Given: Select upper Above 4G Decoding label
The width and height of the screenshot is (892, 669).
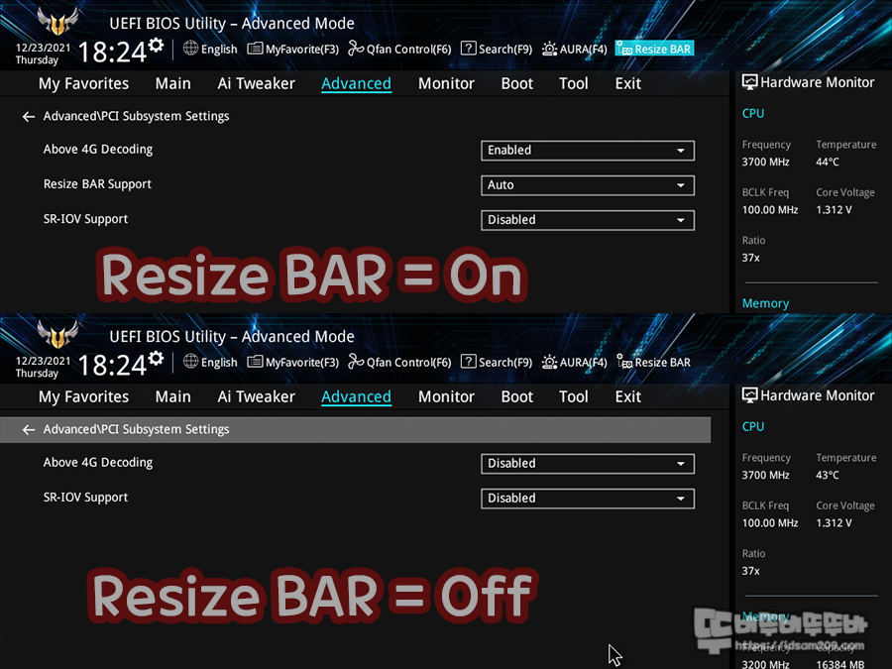Looking at the screenshot, I should [98, 150].
